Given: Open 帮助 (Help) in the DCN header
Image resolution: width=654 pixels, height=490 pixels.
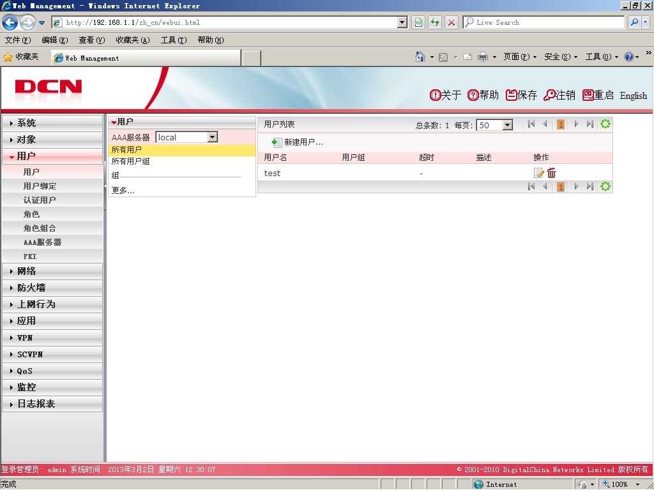Looking at the screenshot, I should (483, 96).
